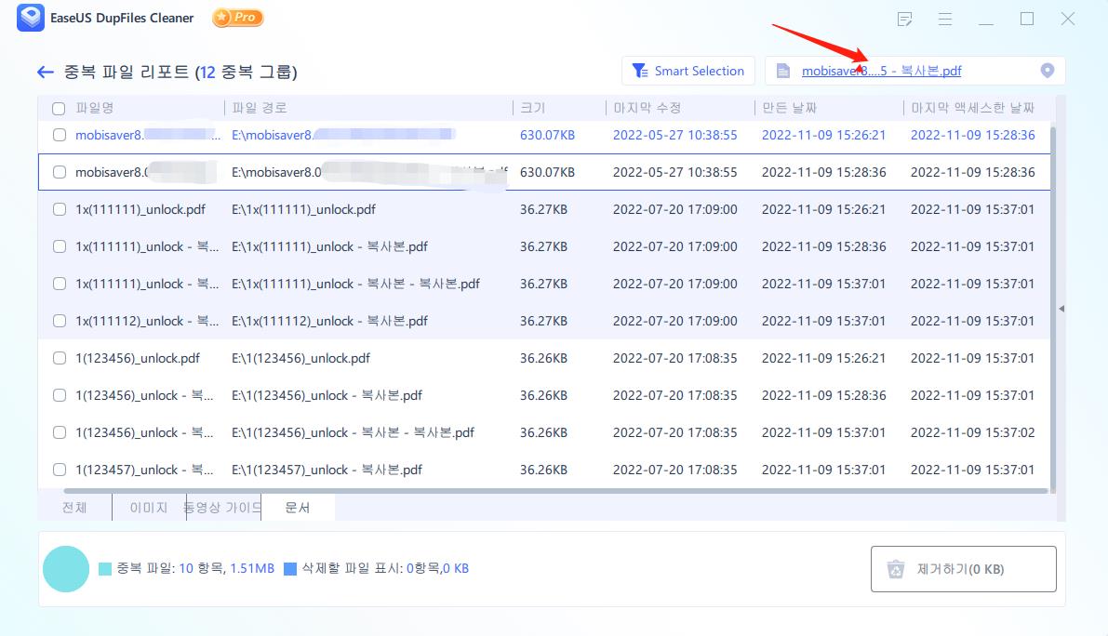Click the teal circle chart near the summary
This screenshot has width=1108, height=636.
pyautogui.click(x=66, y=568)
